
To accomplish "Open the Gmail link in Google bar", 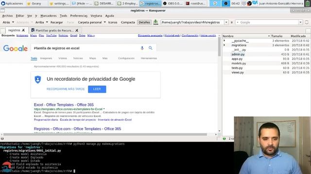I will tap(73, 35).
